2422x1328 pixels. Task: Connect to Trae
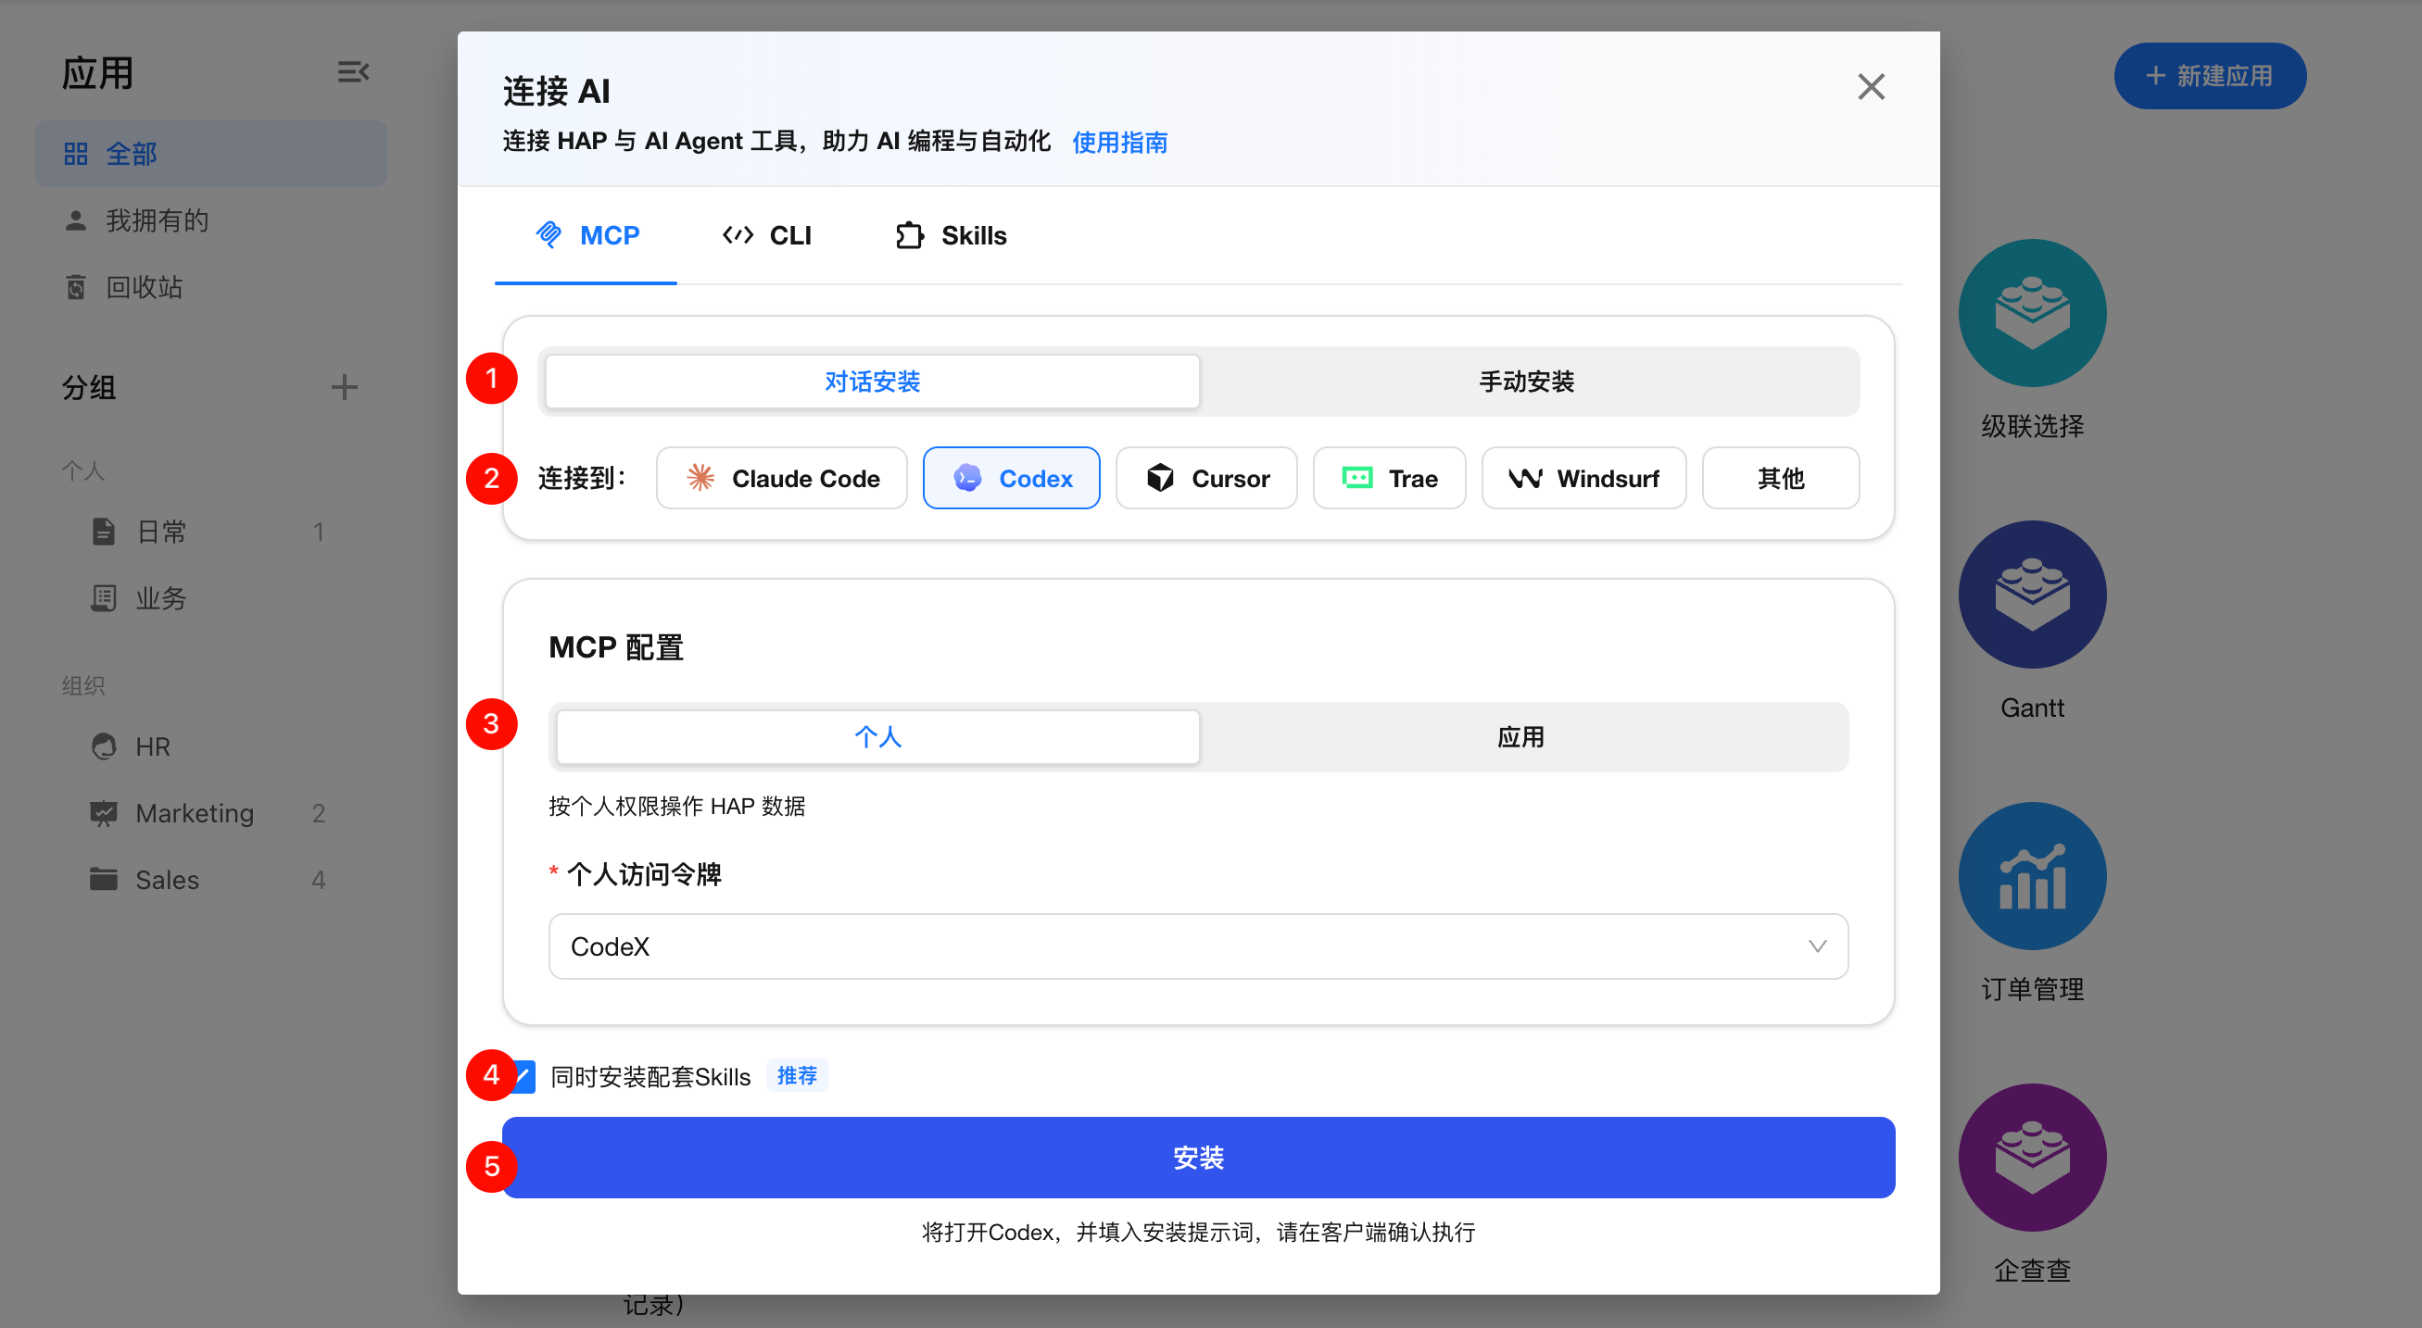coord(1390,478)
